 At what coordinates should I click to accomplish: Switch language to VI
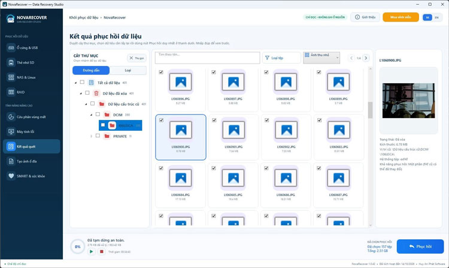[x=427, y=17]
